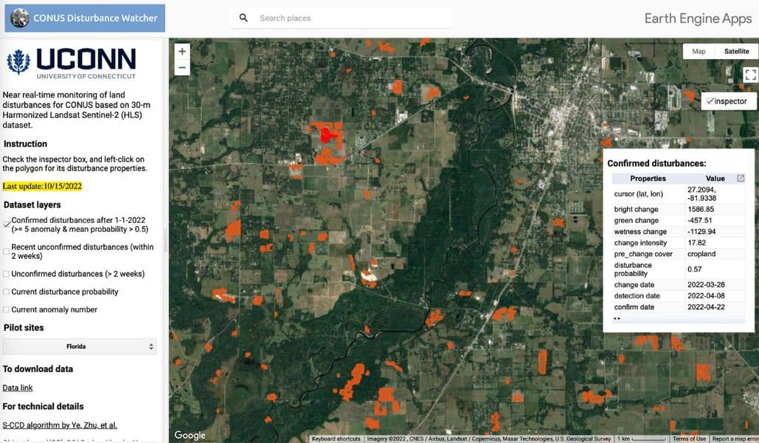Expand the arrows below confirm date row
759x443 pixels.
(x=617, y=318)
